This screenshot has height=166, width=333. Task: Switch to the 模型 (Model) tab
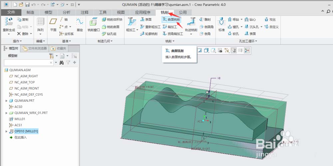click(48, 12)
